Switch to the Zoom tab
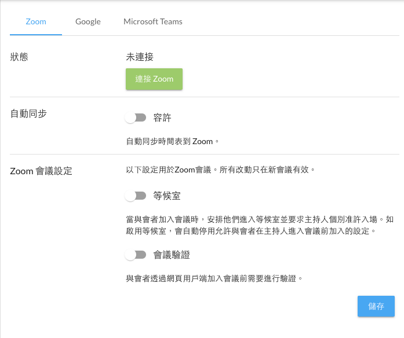This screenshot has height=338, width=404. 36,21
